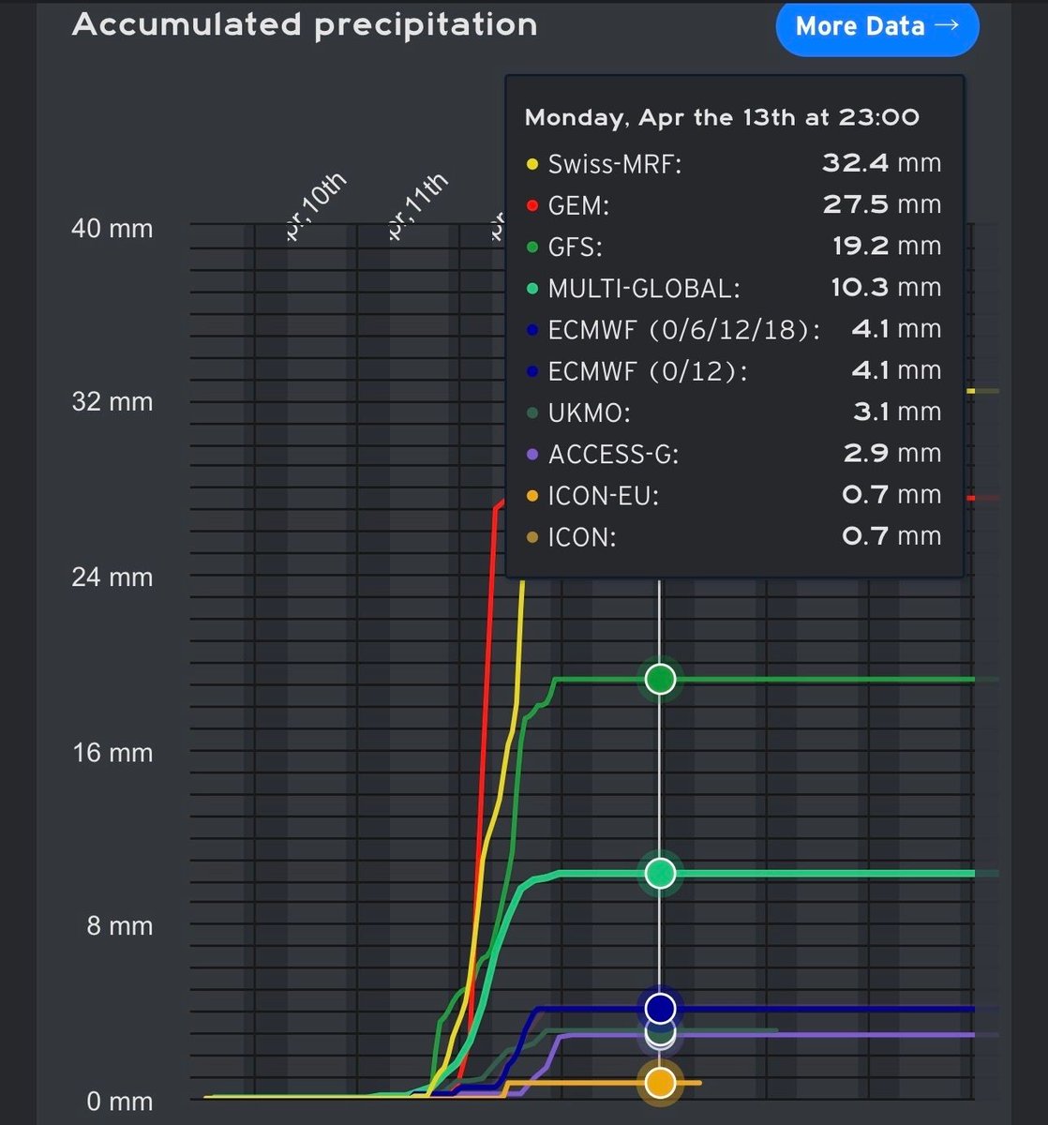Click the 8 mm axis label
This screenshot has height=1125, width=1048.
[x=120, y=926]
